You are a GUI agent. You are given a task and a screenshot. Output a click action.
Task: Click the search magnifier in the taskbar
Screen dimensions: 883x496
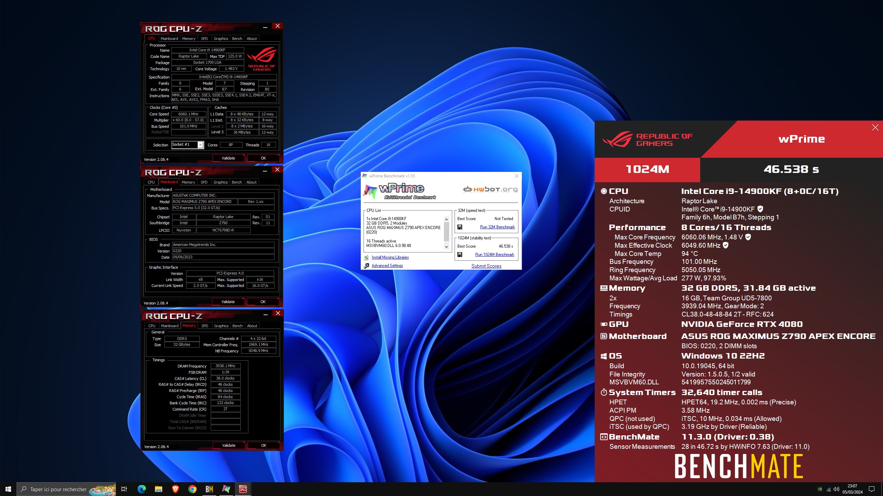(24, 489)
